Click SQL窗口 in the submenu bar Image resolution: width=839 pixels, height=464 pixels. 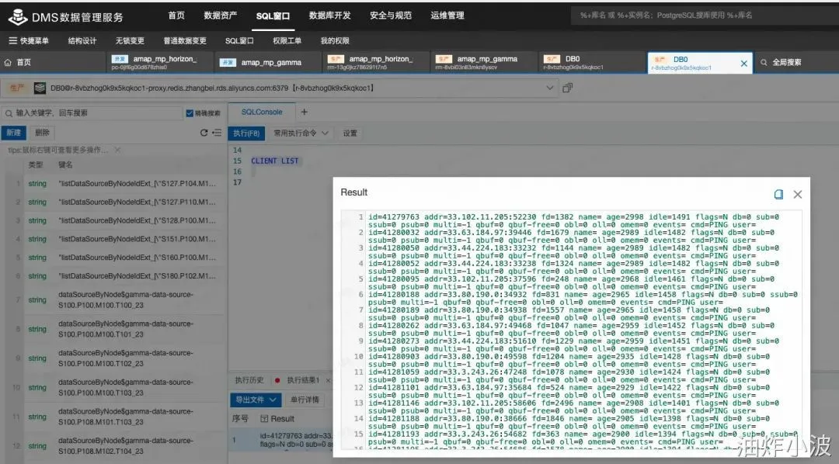coord(239,40)
